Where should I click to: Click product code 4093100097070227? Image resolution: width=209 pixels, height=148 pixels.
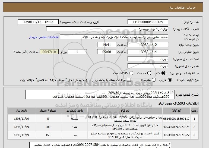click(176, 135)
